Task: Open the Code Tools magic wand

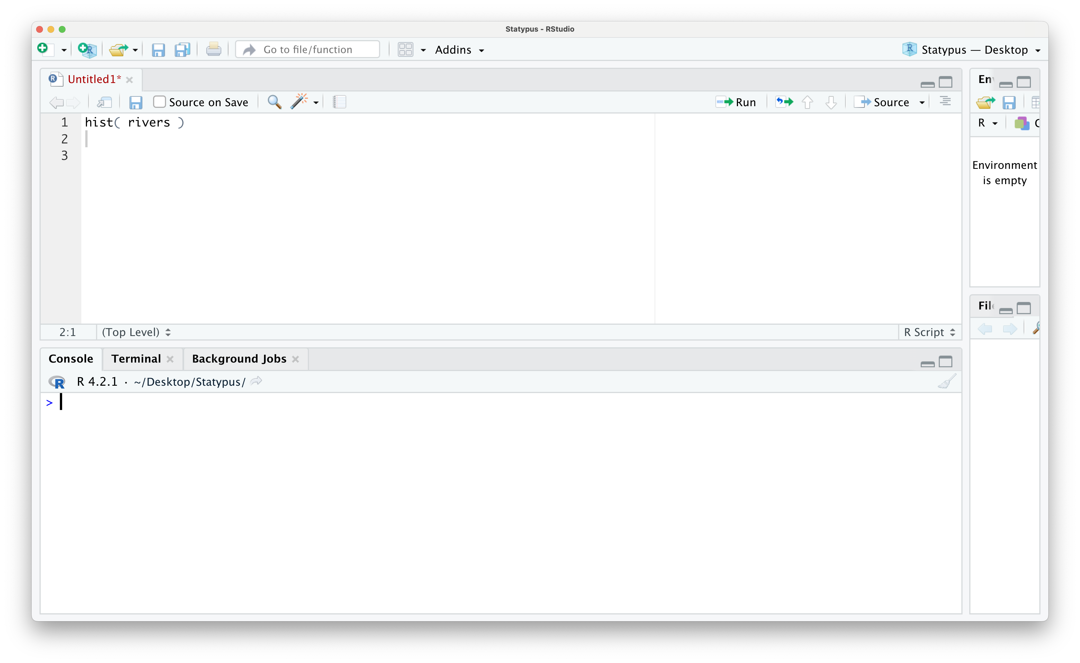Action: 299,102
